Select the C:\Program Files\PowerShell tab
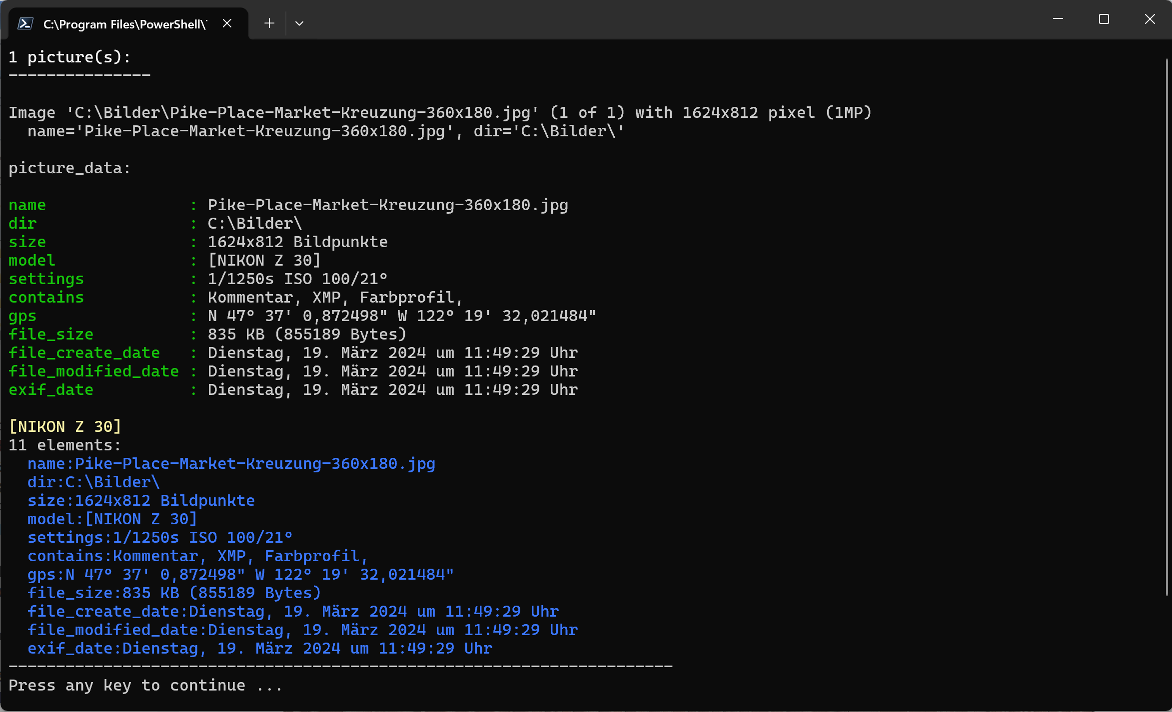 [125, 24]
